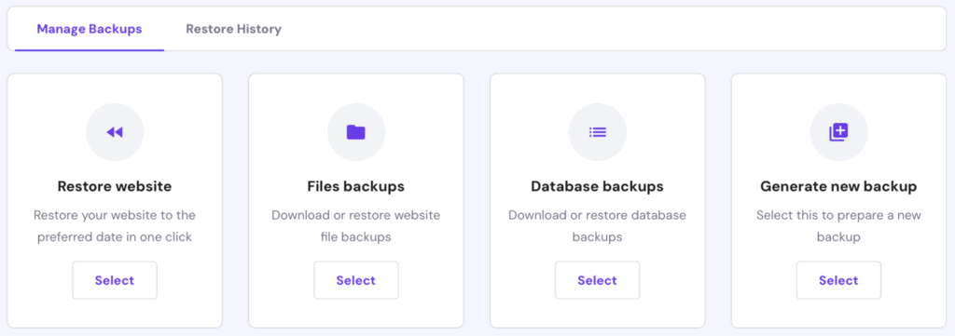The width and height of the screenshot is (955, 336).
Task: Click the 'Download or restore website file backups' text
Action: 355,226
